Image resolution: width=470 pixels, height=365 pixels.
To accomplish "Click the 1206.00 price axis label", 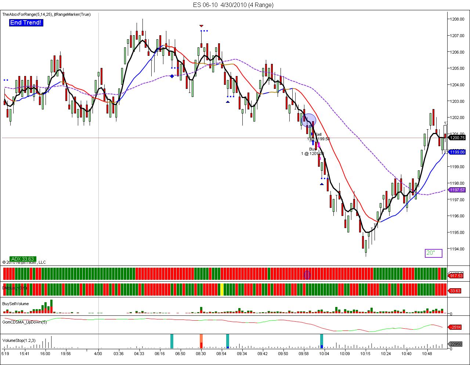I will click(x=458, y=52).
